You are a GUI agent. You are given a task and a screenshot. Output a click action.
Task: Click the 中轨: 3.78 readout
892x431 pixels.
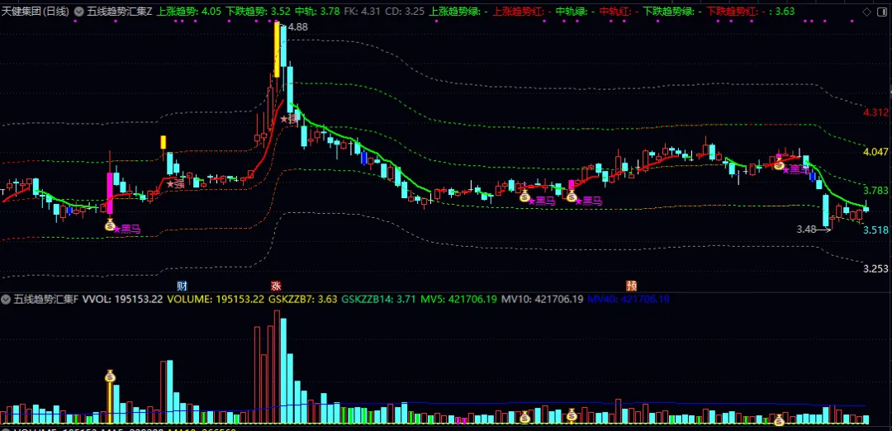(319, 12)
